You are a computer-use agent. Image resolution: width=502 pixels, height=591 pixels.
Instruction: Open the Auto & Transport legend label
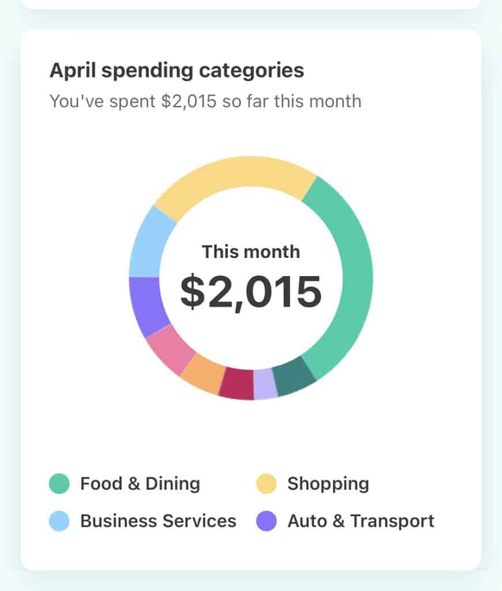tap(361, 521)
